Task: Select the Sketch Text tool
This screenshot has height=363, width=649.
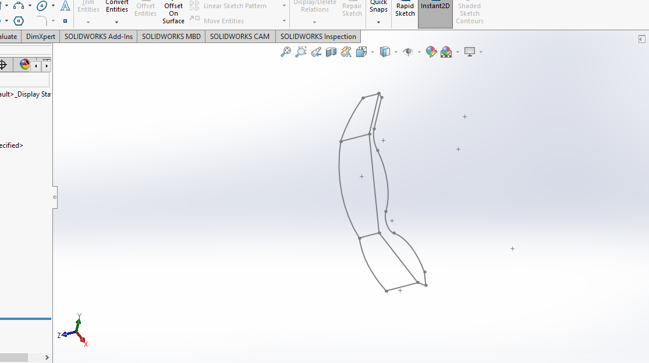Action: click(65, 6)
